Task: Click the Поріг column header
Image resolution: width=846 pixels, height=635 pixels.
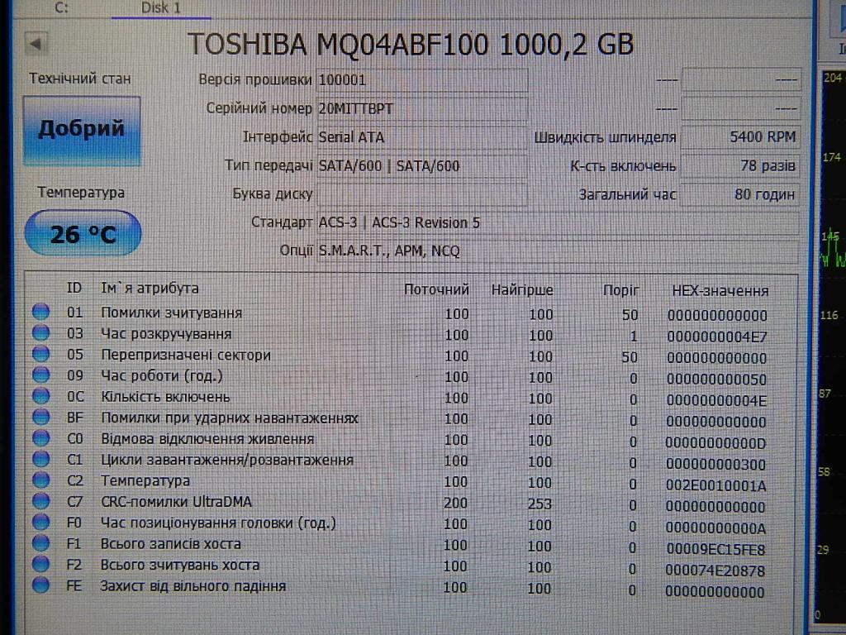Action: click(620, 290)
